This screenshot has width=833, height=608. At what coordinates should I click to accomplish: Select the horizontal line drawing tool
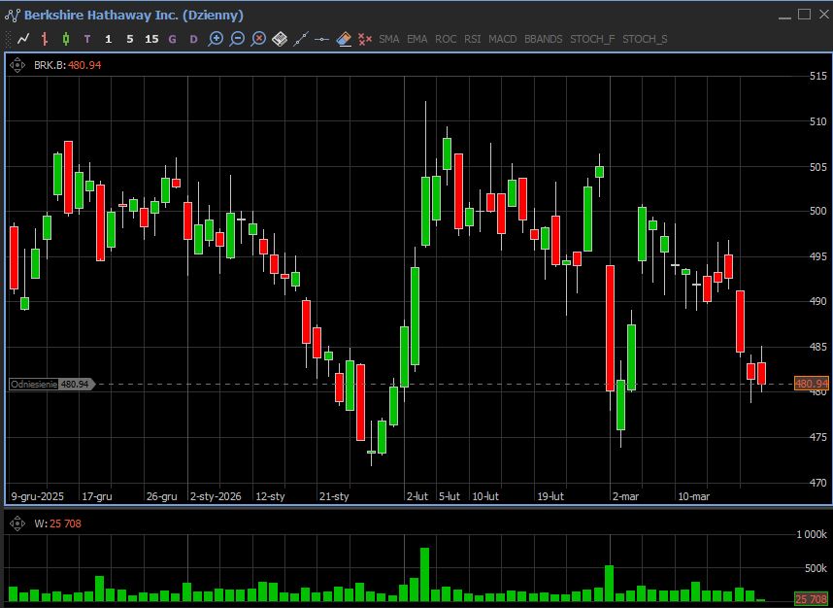pyautogui.click(x=322, y=39)
